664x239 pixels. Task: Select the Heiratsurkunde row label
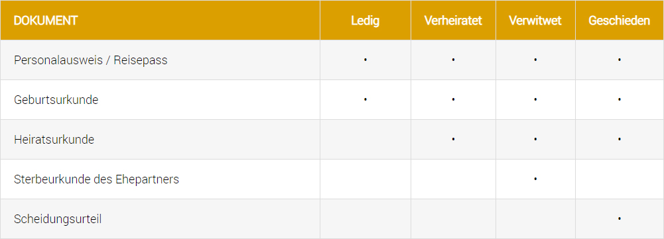(54, 140)
